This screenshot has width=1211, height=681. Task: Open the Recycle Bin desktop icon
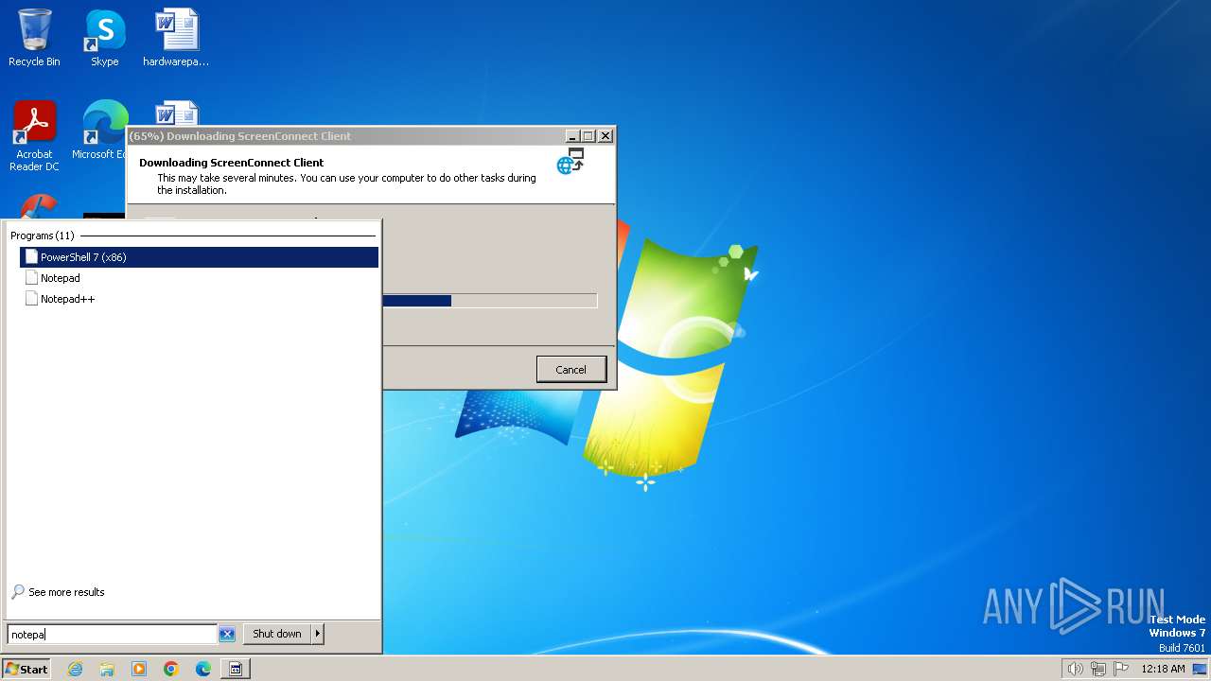click(34, 38)
